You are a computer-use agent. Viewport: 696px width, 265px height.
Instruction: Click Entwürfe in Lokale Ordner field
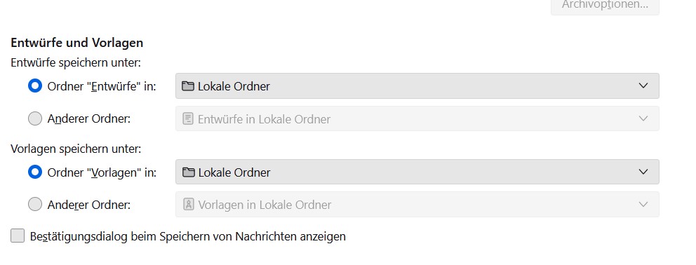coord(417,118)
